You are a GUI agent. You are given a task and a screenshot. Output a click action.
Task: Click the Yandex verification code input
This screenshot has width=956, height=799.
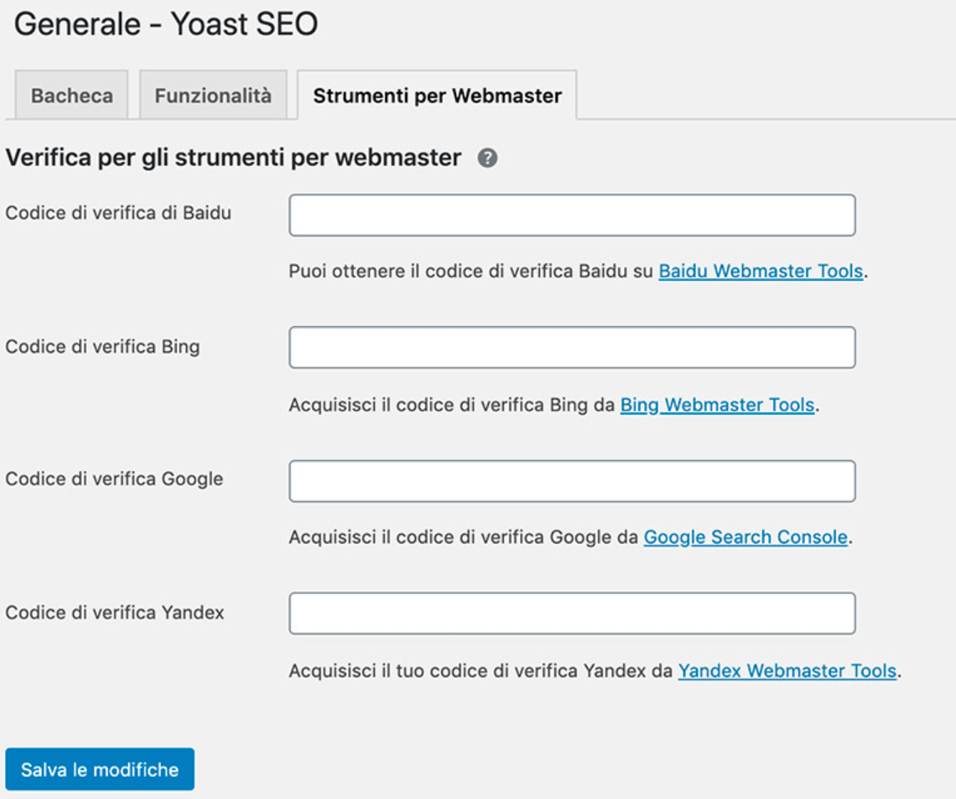[571, 613]
